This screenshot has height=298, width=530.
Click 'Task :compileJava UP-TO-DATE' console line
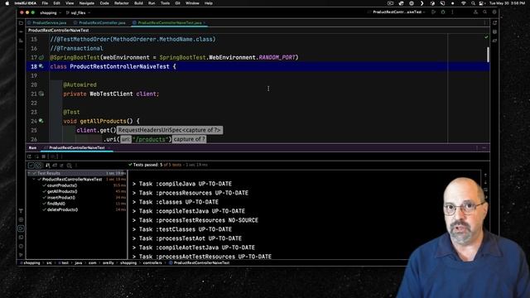[x=182, y=184]
